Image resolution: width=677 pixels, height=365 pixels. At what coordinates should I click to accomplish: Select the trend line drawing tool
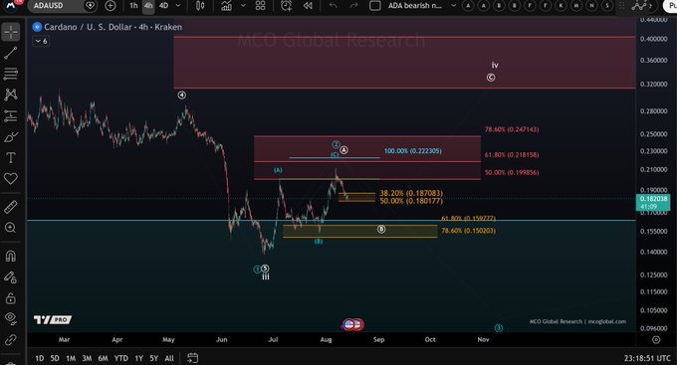[x=11, y=53]
